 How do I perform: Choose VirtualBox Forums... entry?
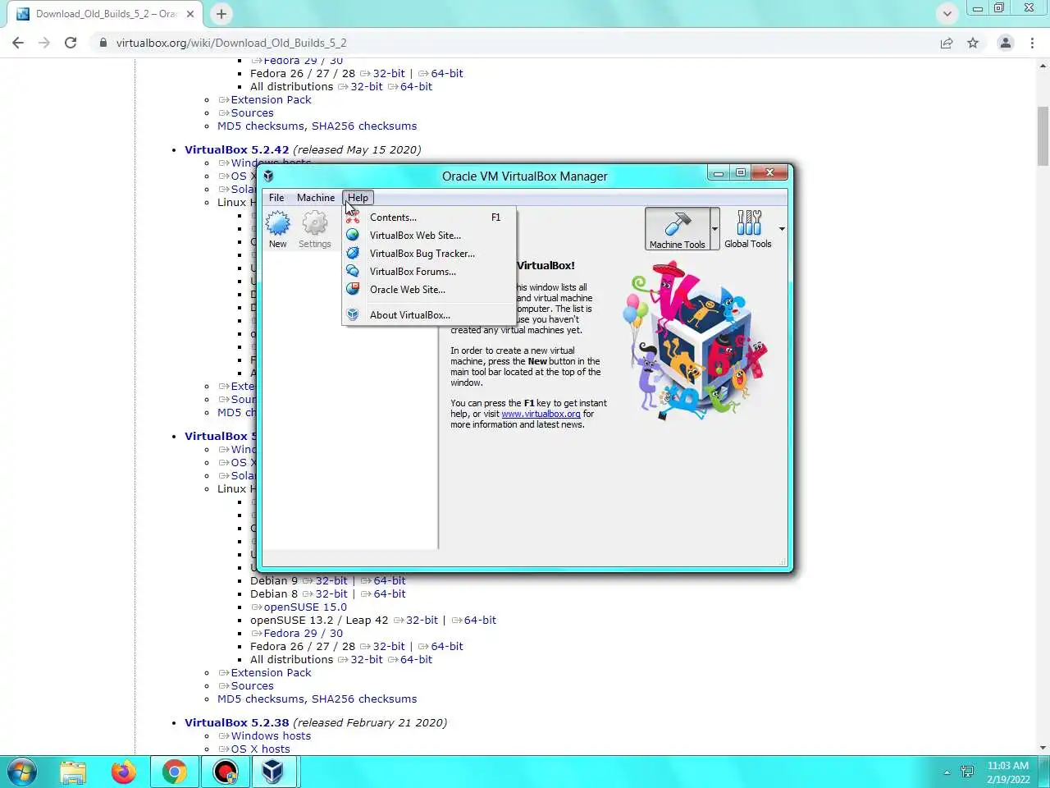(x=429, y=272)
